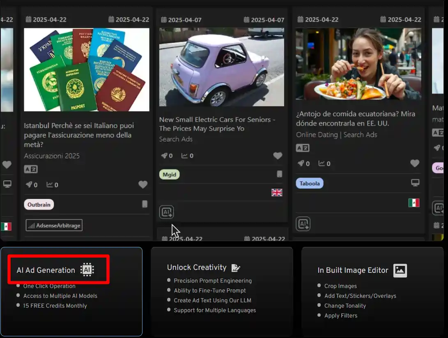Open the AdsenseArbitrage tag

pos(54,225)
